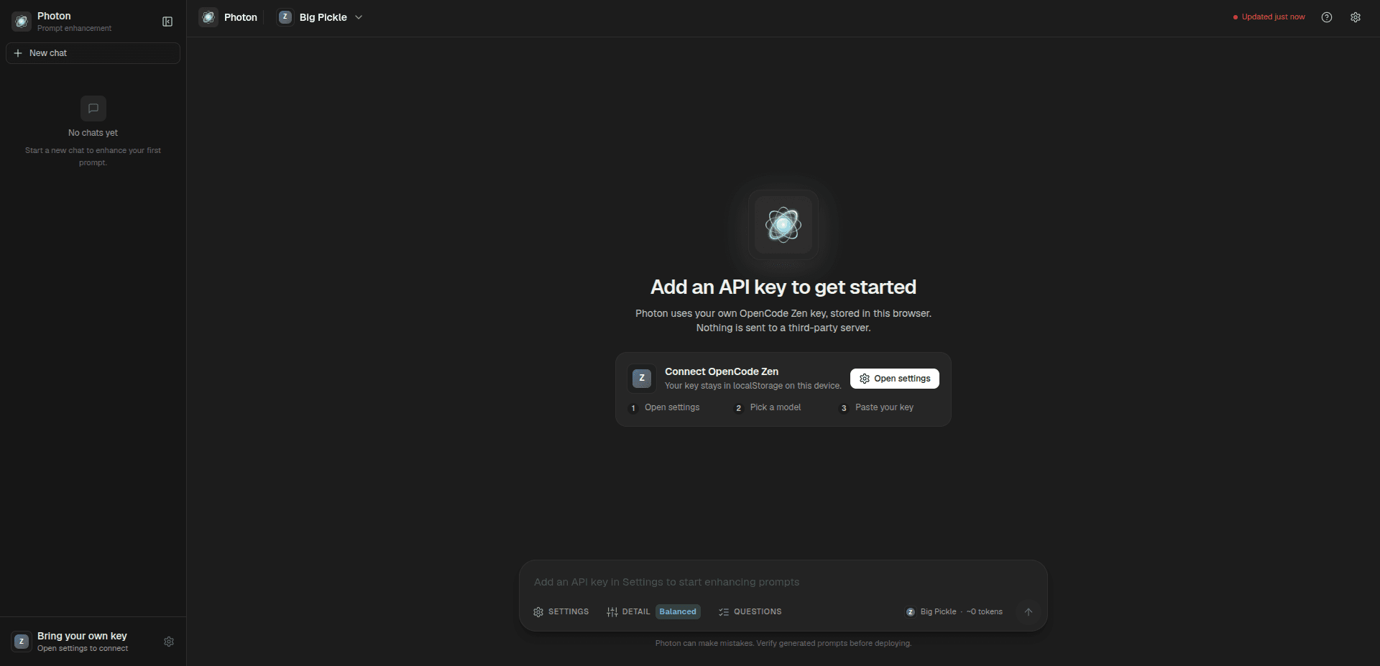Click the Updated just now status indicator

click(x=1269, y=17)
